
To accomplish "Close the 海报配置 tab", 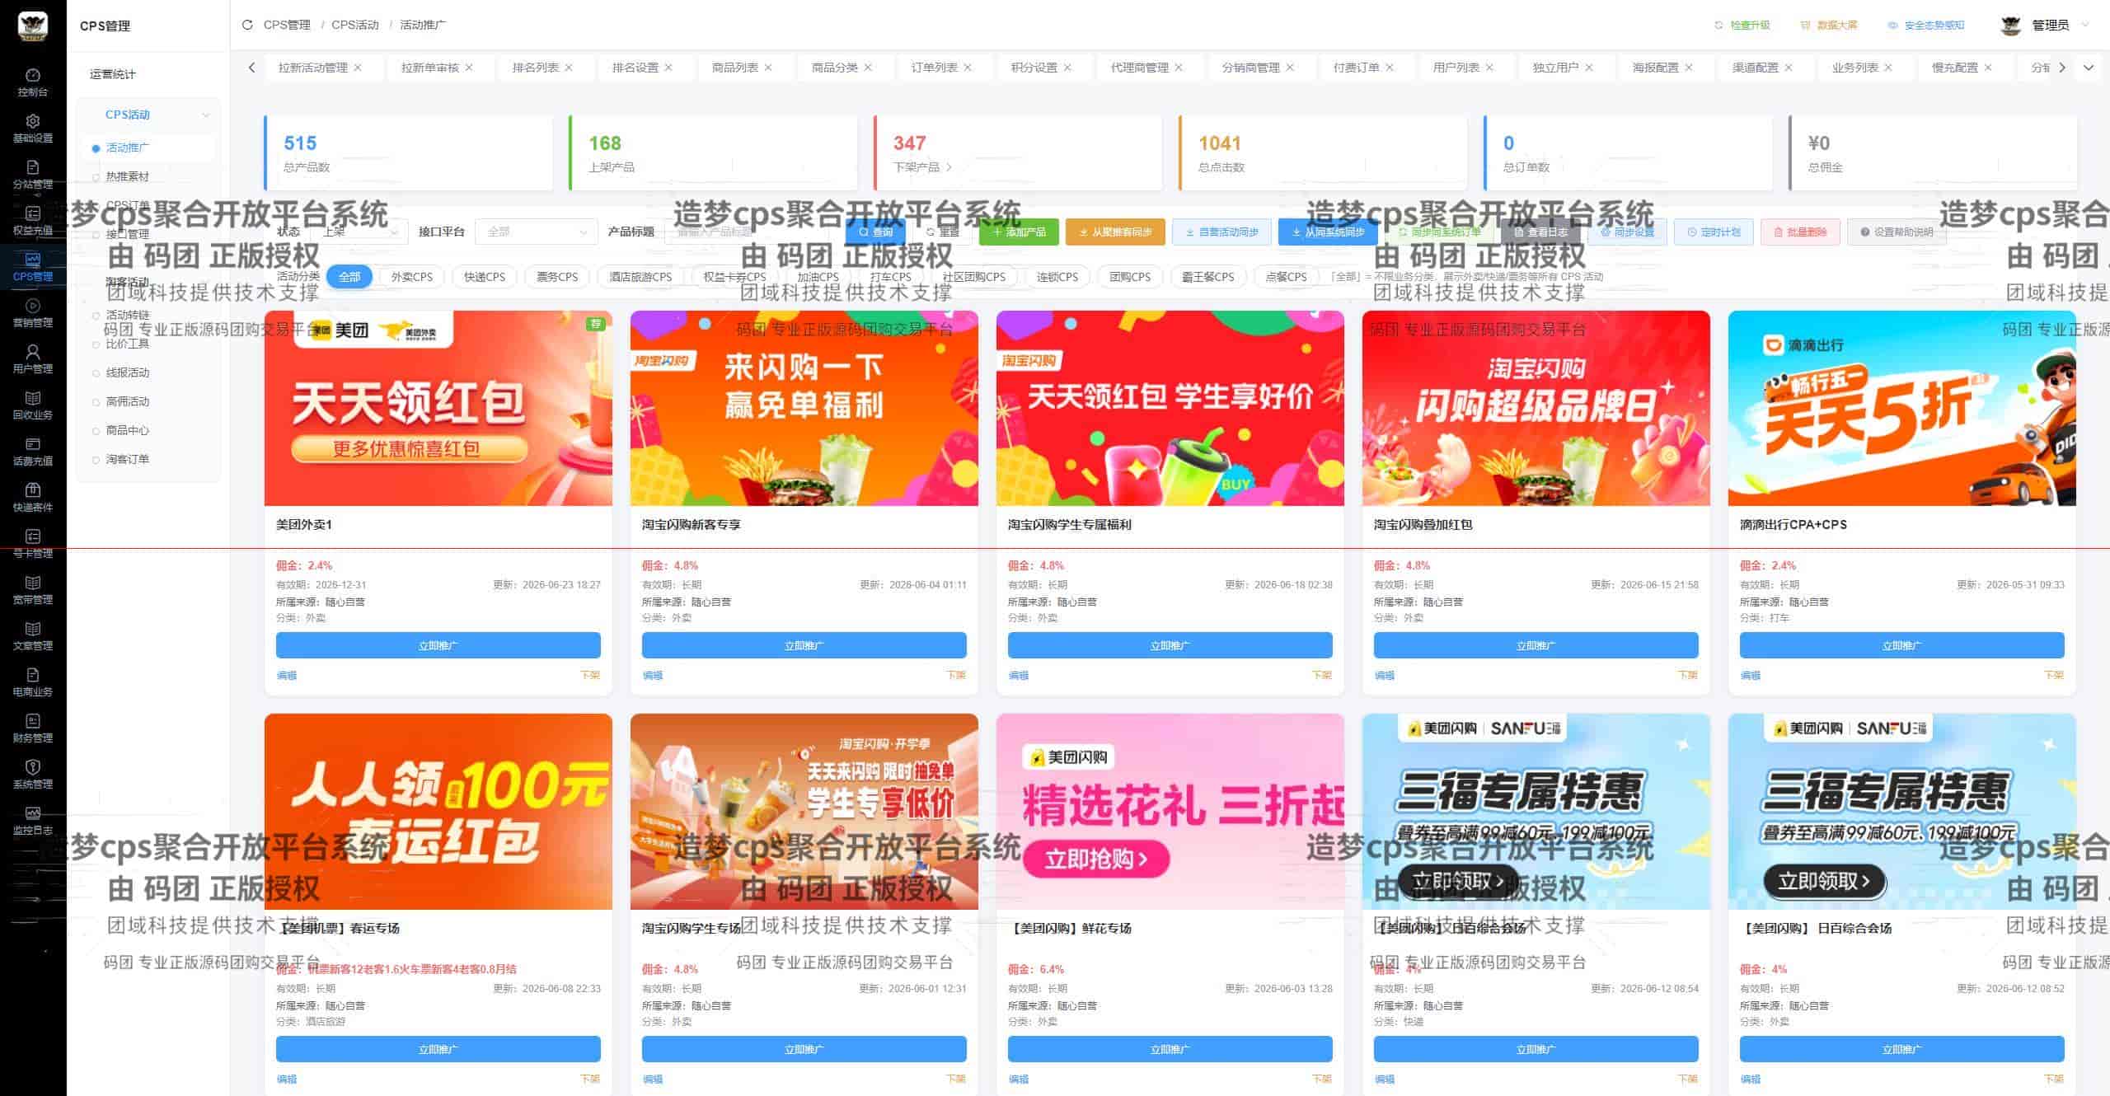I will click(x=1689, y=68).
